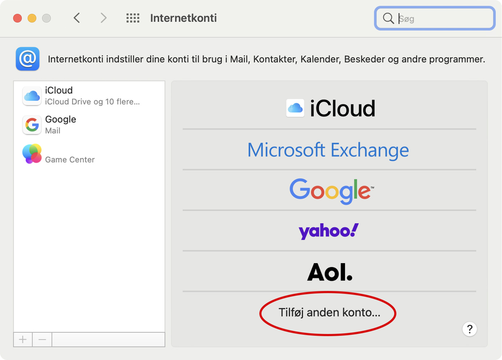Choose Google account provider
Image resolution: width=502 pixels, height=360 pixels.
329,190
